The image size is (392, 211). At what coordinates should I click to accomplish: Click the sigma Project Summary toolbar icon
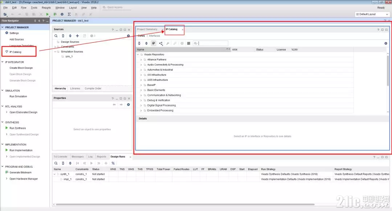(x=69, y=14)
